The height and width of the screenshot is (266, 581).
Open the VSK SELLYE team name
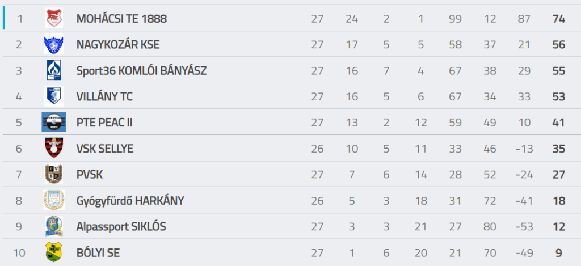105,149
